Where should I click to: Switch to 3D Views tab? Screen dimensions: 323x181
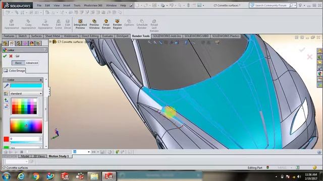pos(39,156)
